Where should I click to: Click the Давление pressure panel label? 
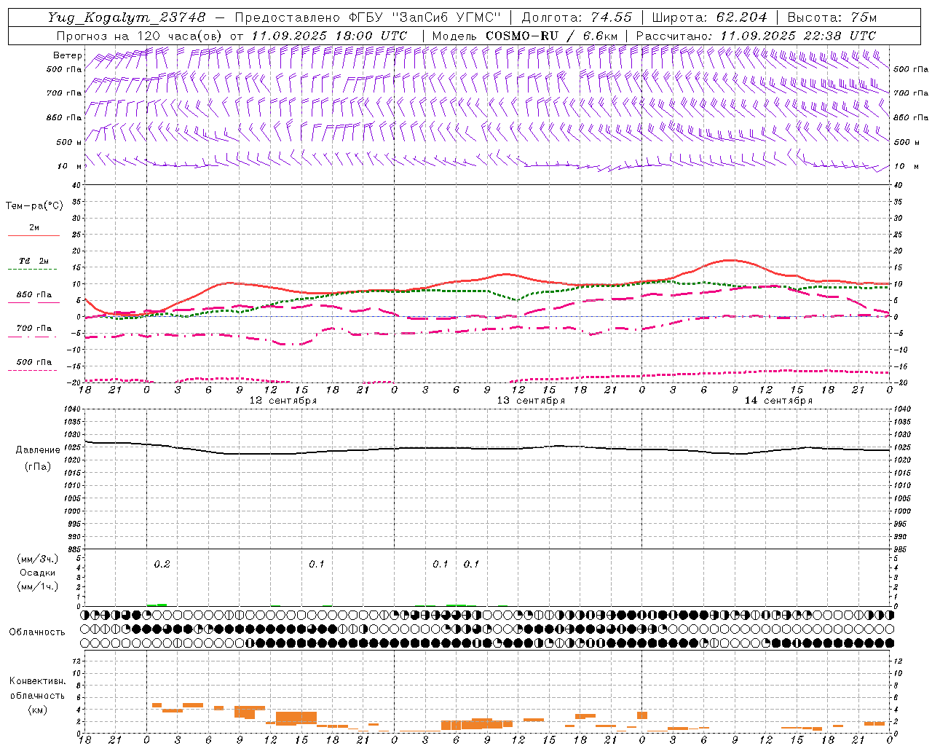(x=38, y=450)
